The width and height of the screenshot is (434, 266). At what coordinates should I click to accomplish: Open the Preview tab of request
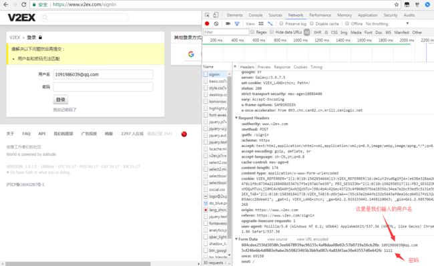pyautogui.click(x=264, y=67)
